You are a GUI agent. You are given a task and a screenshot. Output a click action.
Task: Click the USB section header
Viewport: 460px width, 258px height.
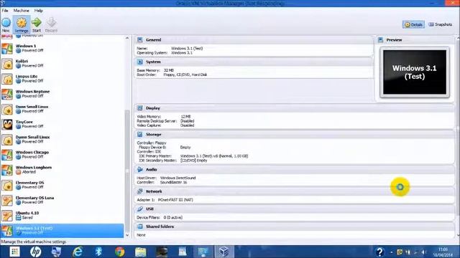coord(295,209)
